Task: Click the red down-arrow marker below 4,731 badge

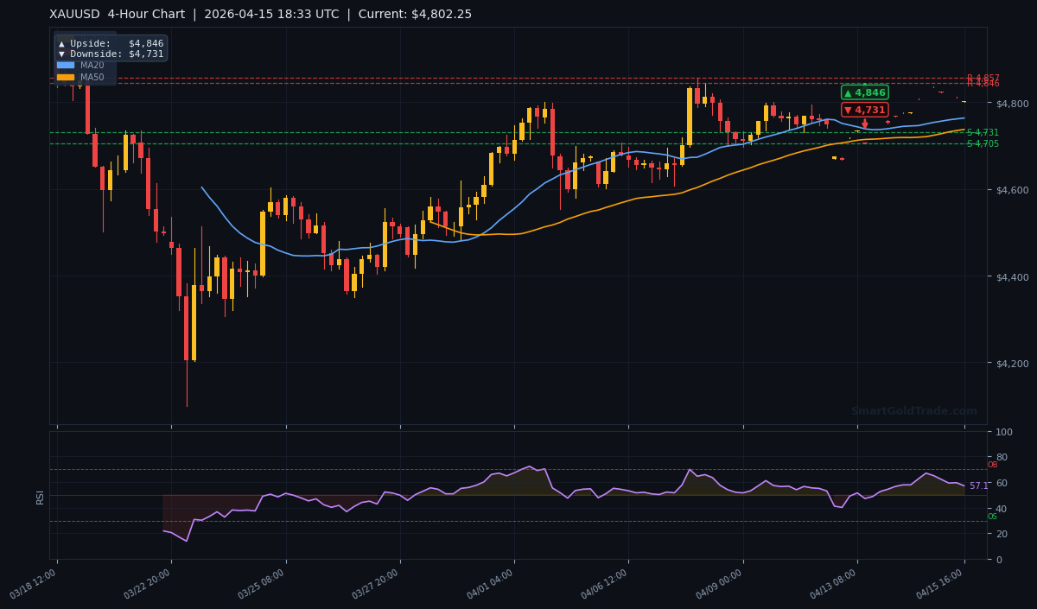Action: 865,123
